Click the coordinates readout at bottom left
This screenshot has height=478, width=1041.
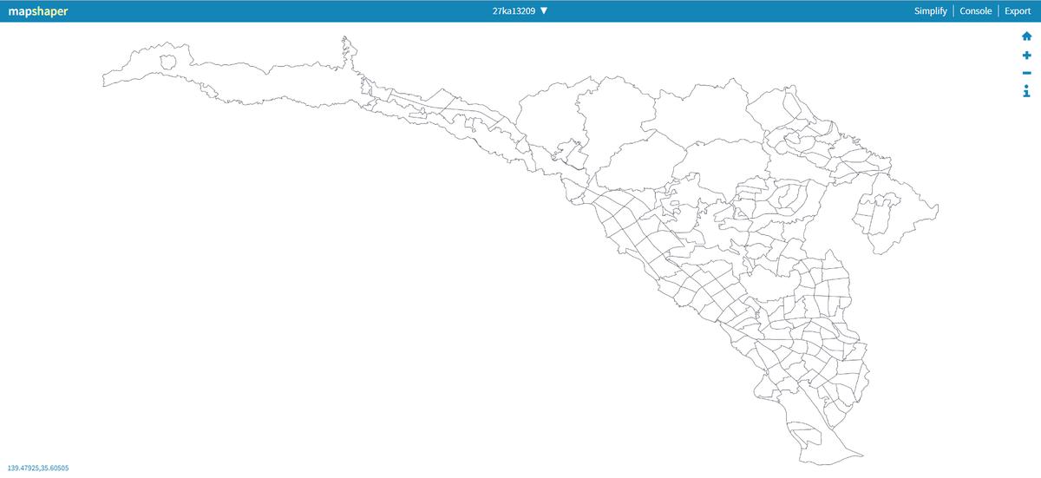(38, 468)
